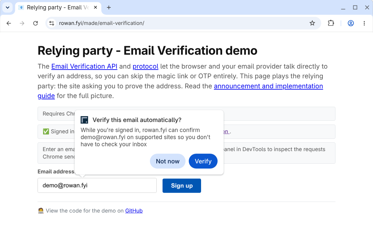The image size is (373, 228).
Task: Click the Sign up button
Action: (182, 186)
